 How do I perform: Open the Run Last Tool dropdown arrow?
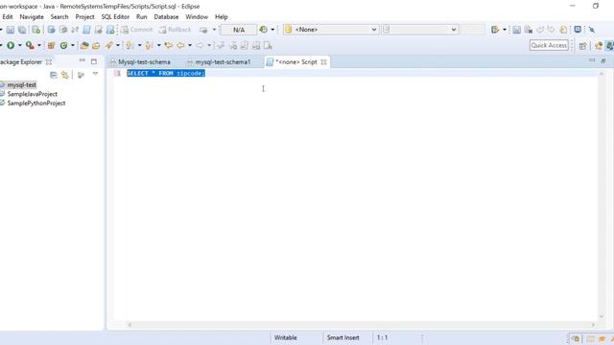(38, 46)
